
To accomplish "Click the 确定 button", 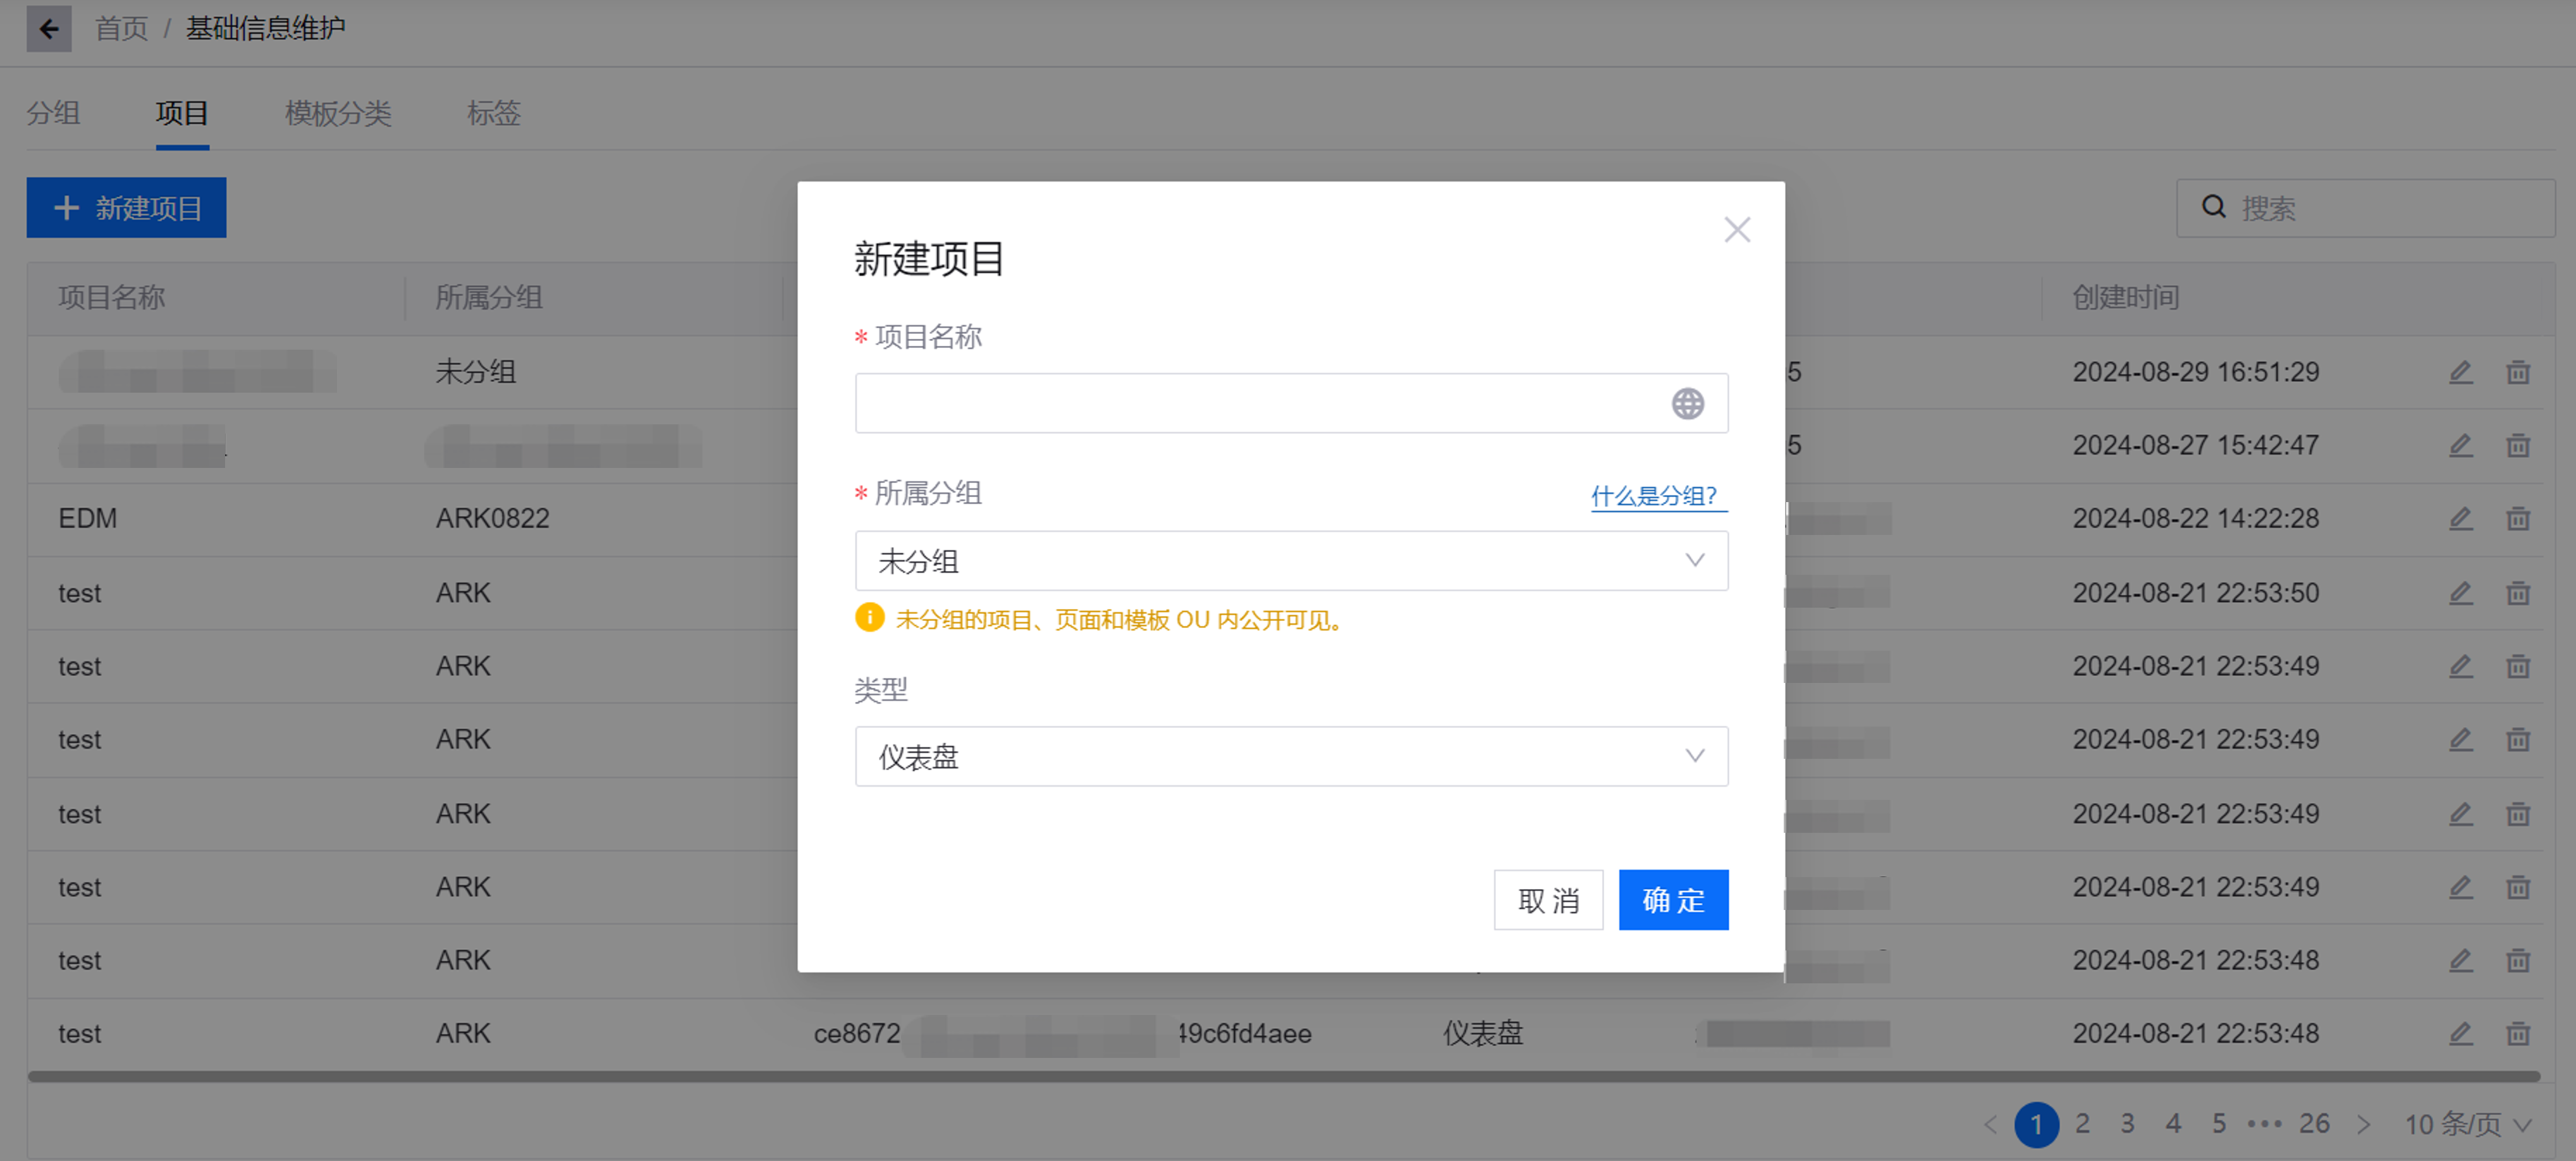I will click(x=1673, y=900).
